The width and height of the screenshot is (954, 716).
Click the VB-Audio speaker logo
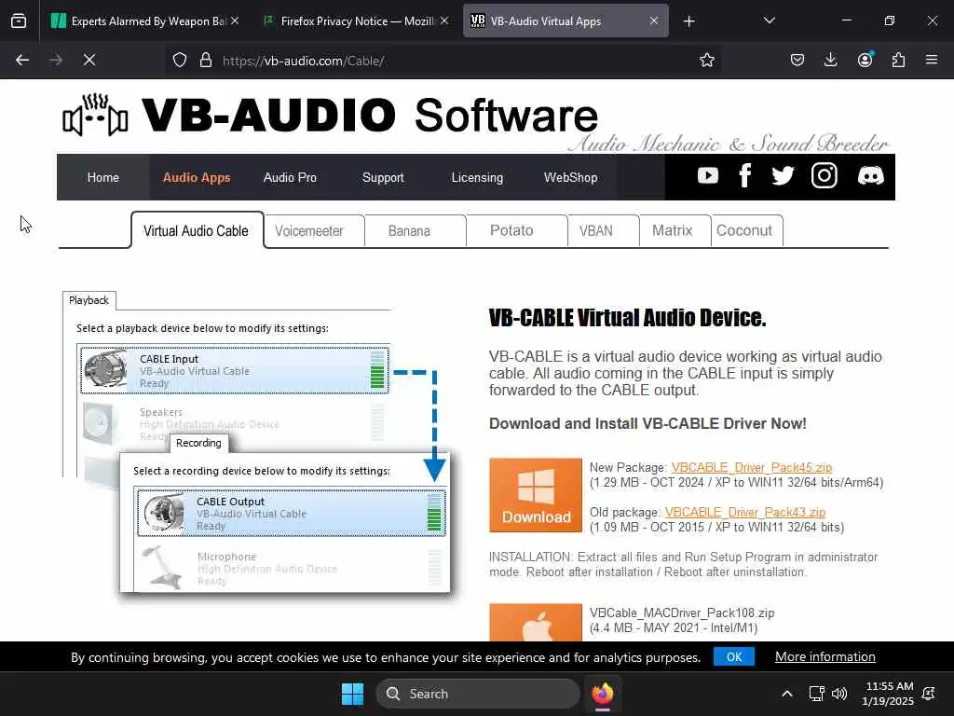coord(96,115)
